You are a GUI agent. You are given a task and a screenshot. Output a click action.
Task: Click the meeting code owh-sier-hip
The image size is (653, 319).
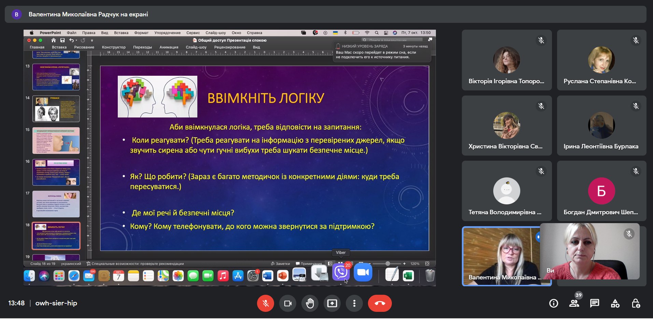[56, 303]
